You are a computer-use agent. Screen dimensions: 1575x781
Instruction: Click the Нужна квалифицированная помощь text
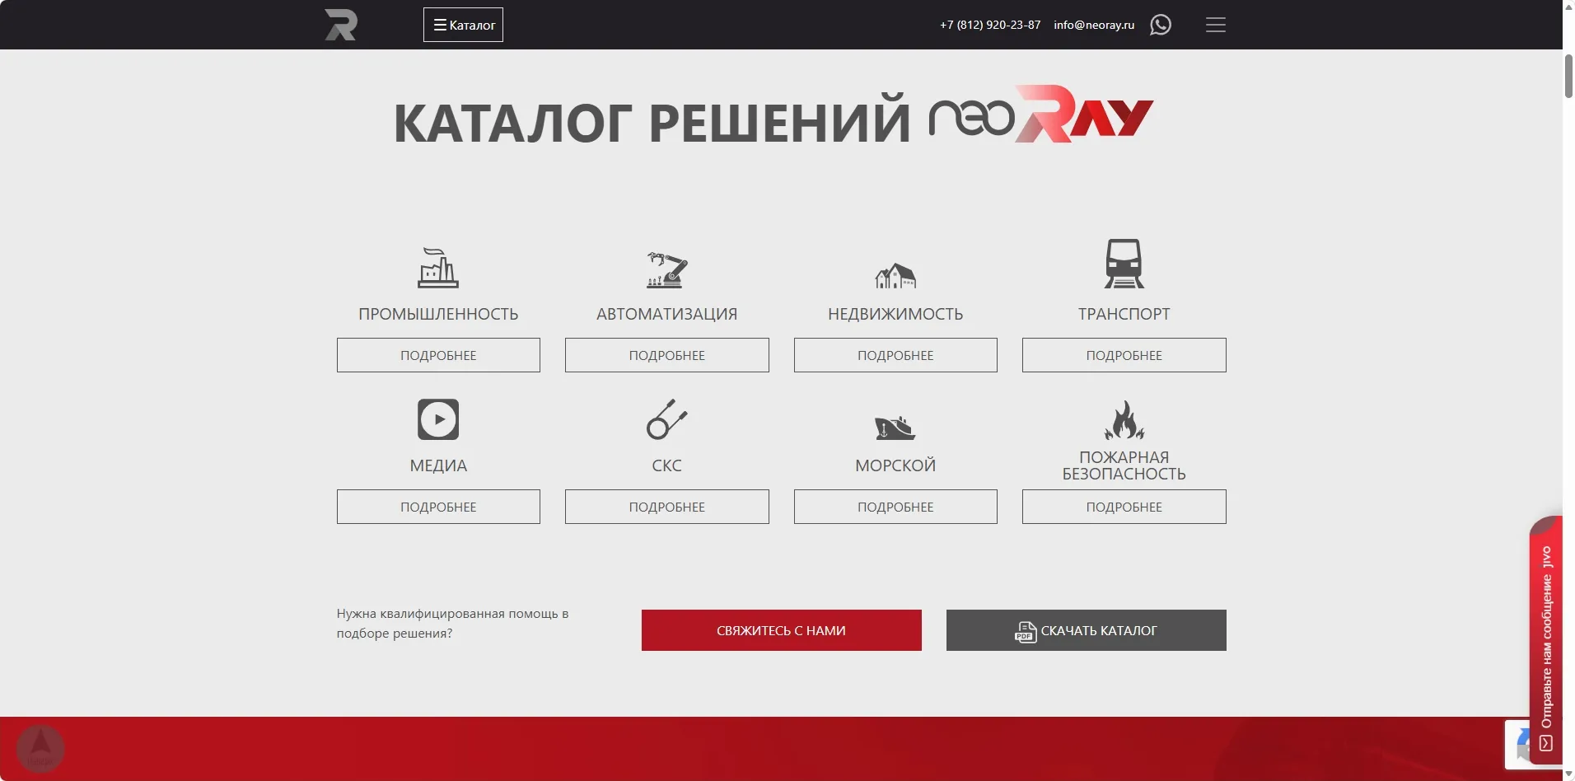(x=453, y=624)
